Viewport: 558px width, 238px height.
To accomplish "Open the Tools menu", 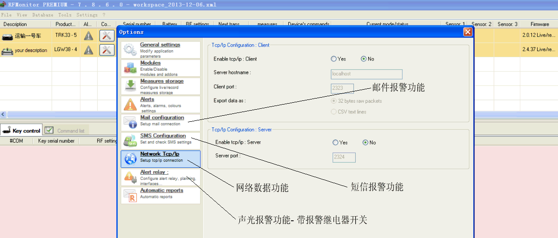I will [65, 15].
